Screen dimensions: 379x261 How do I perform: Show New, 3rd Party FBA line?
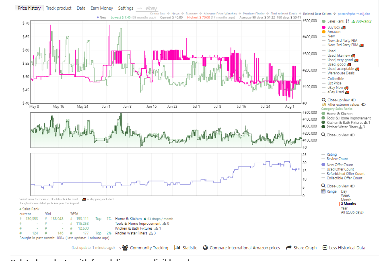[342, 41]
